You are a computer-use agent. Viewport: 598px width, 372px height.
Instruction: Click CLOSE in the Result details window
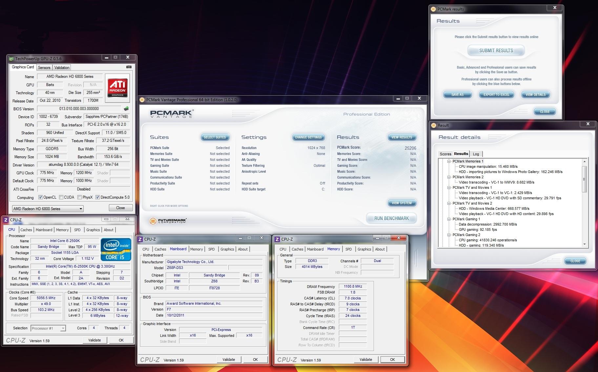pyautogui.click(x=575, y=261)
